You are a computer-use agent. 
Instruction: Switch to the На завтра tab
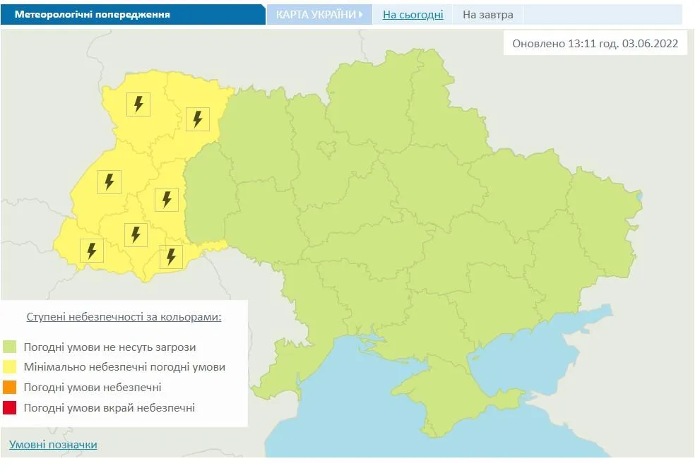[489, 13]
